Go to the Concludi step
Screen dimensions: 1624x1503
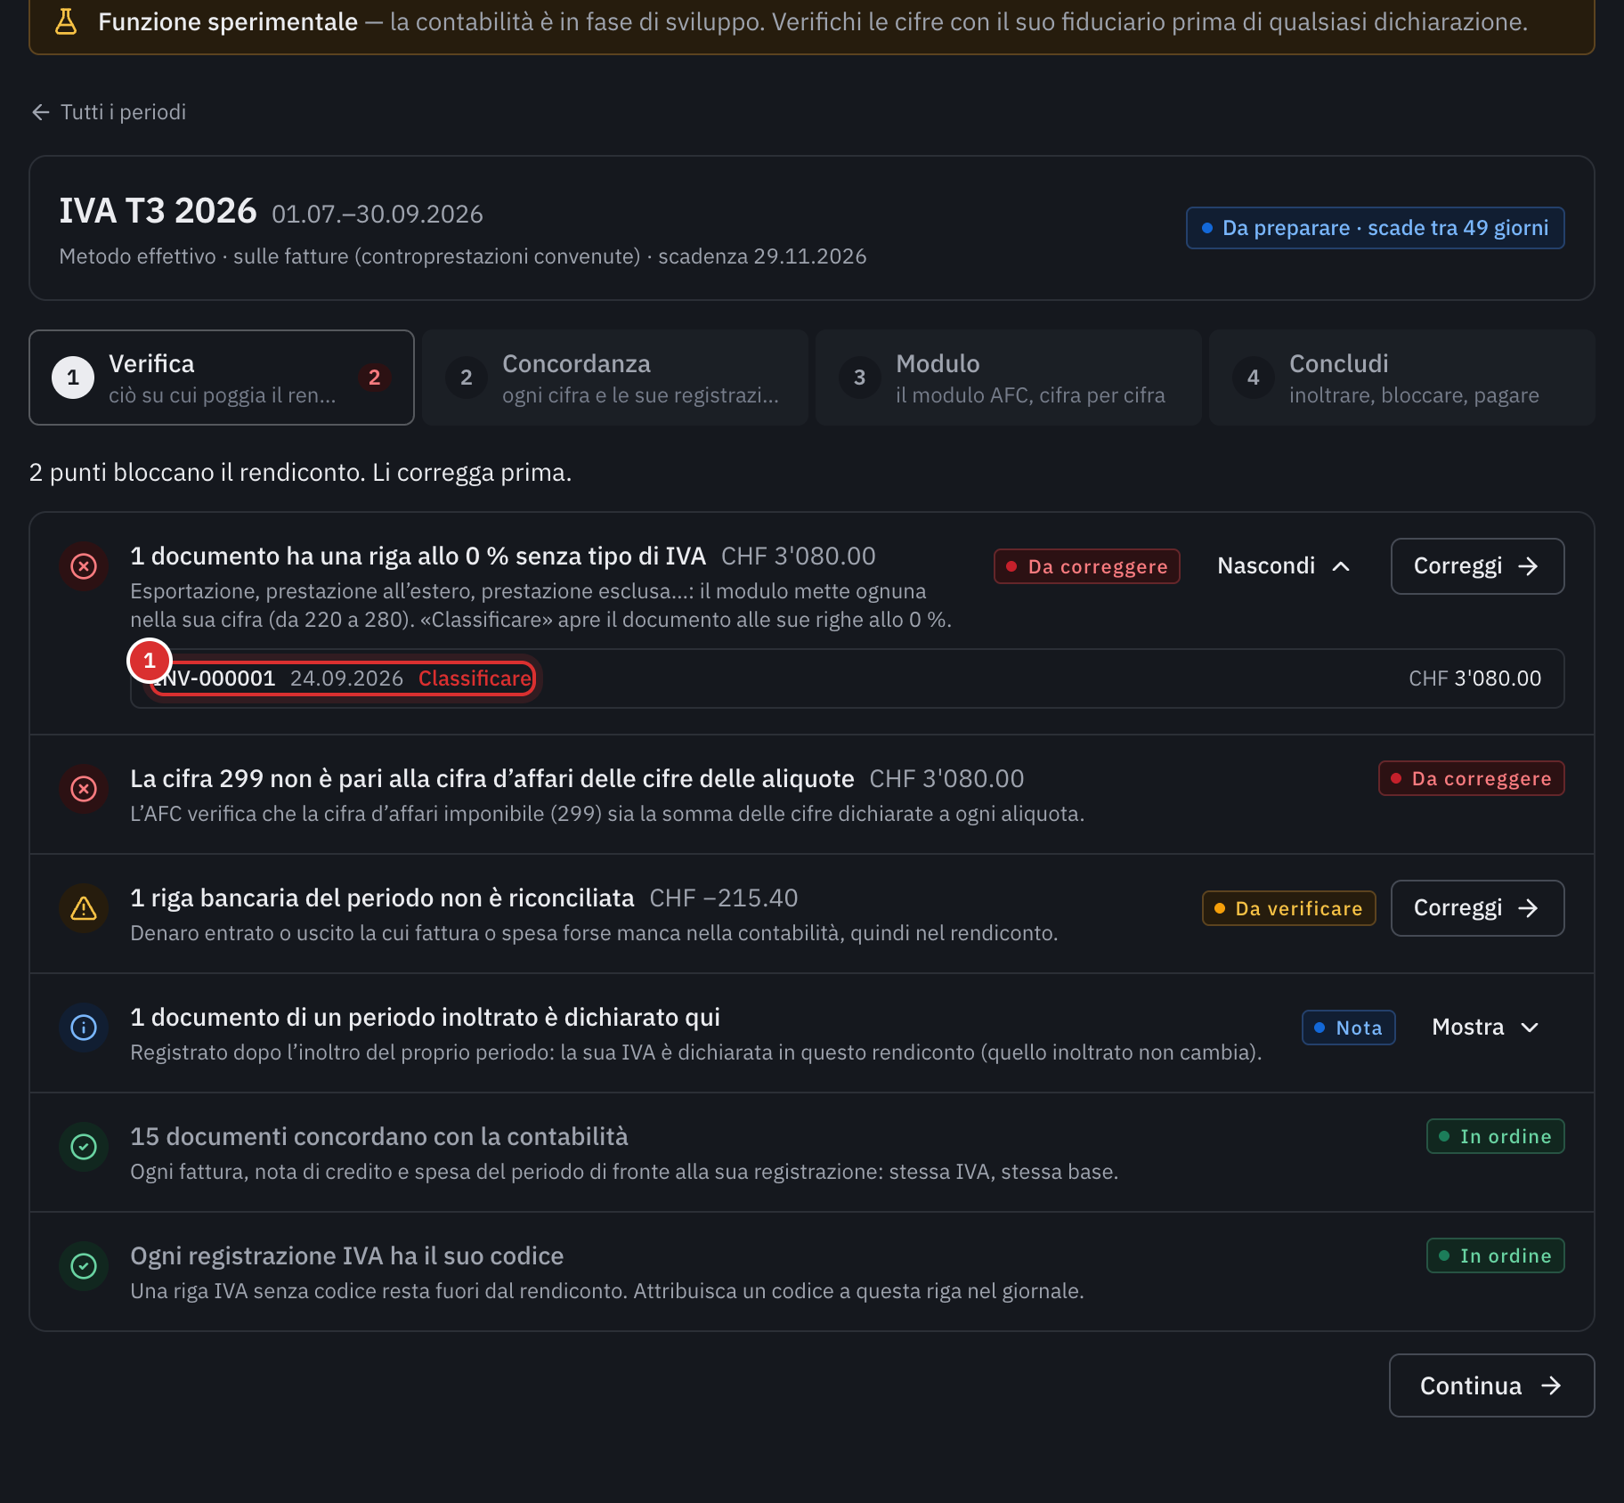pos(1402,378)
